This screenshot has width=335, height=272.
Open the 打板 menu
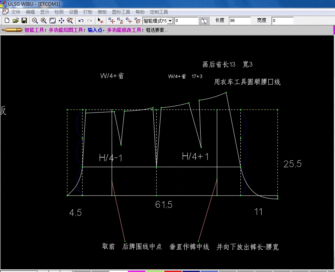pos(87,12)
